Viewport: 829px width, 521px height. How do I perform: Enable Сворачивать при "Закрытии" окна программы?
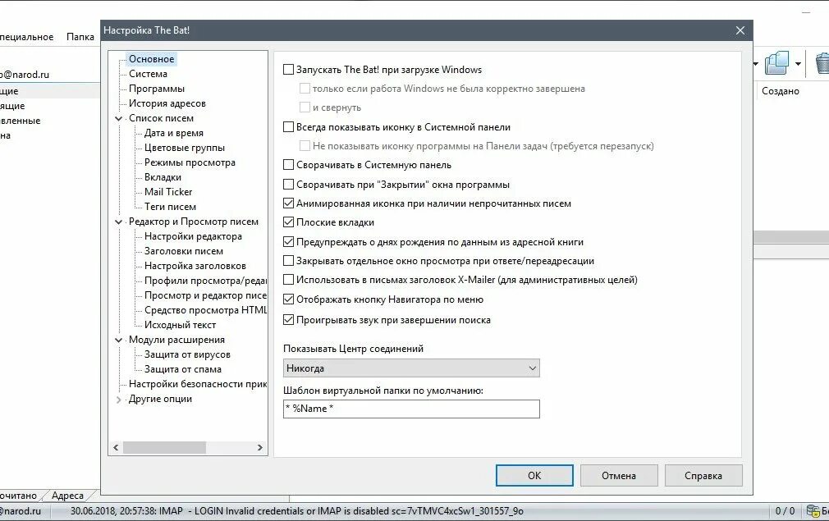coord(288,185)
